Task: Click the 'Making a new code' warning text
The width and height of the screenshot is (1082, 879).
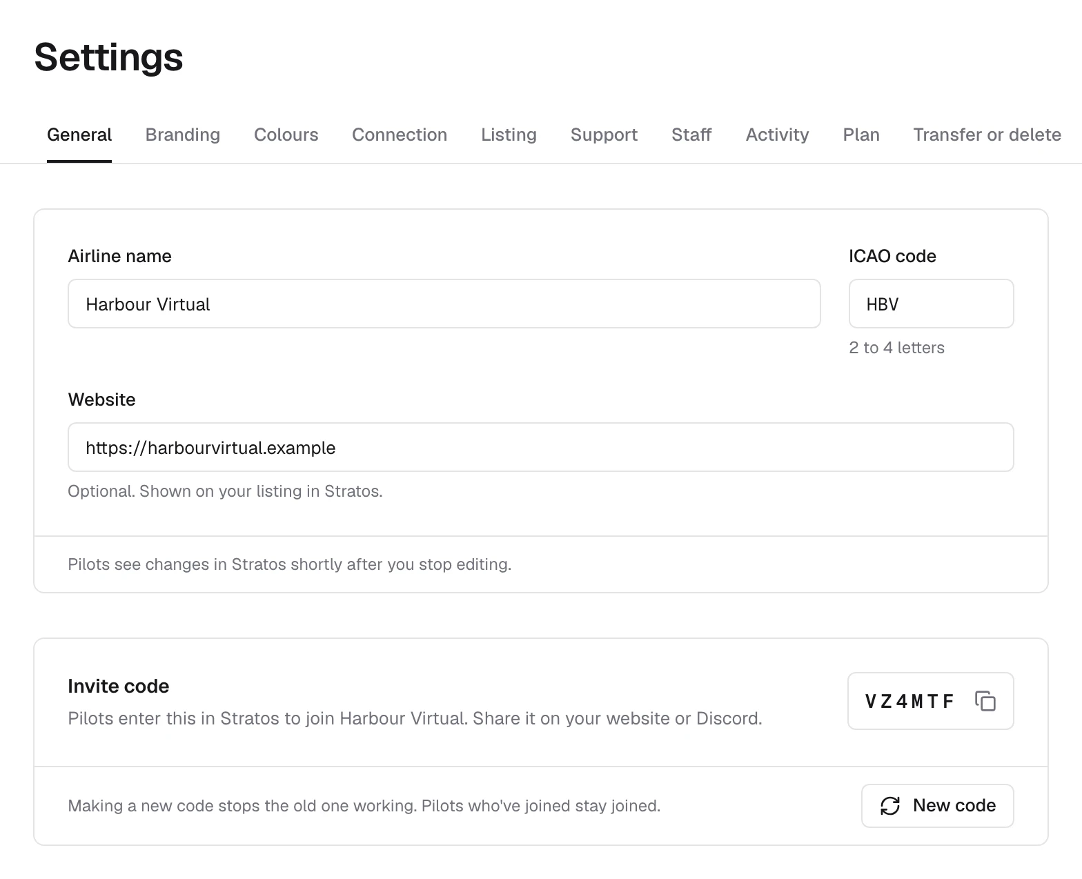Action: 364,806
